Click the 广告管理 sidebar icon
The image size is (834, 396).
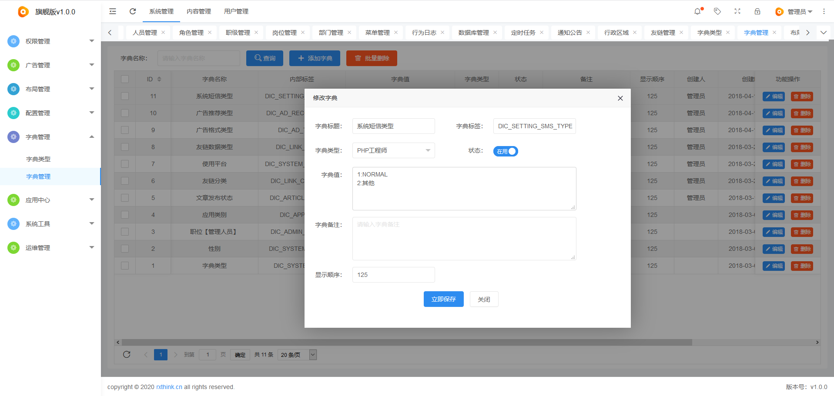tap(13, 65)
